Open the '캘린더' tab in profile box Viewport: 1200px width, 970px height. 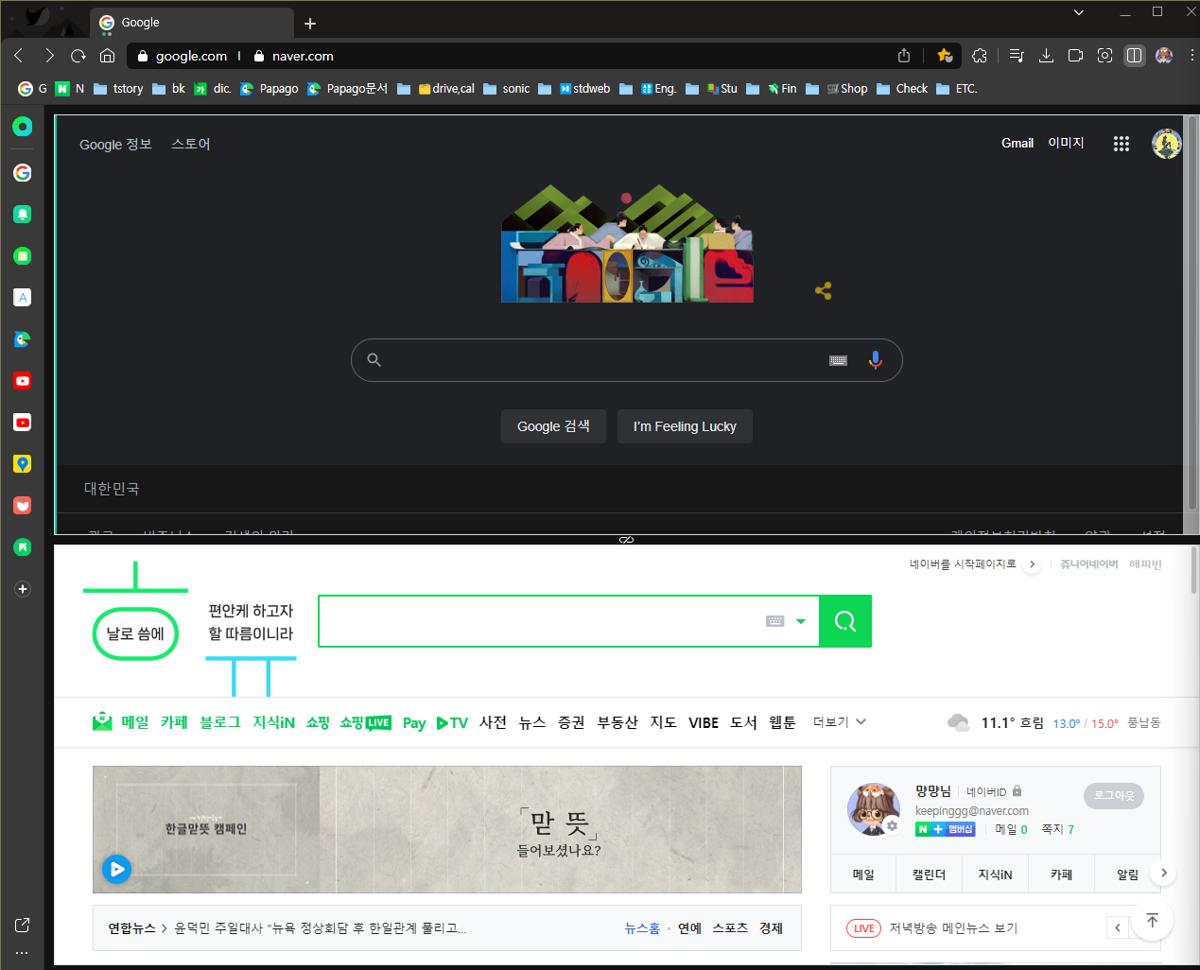(x=929, y=875)
